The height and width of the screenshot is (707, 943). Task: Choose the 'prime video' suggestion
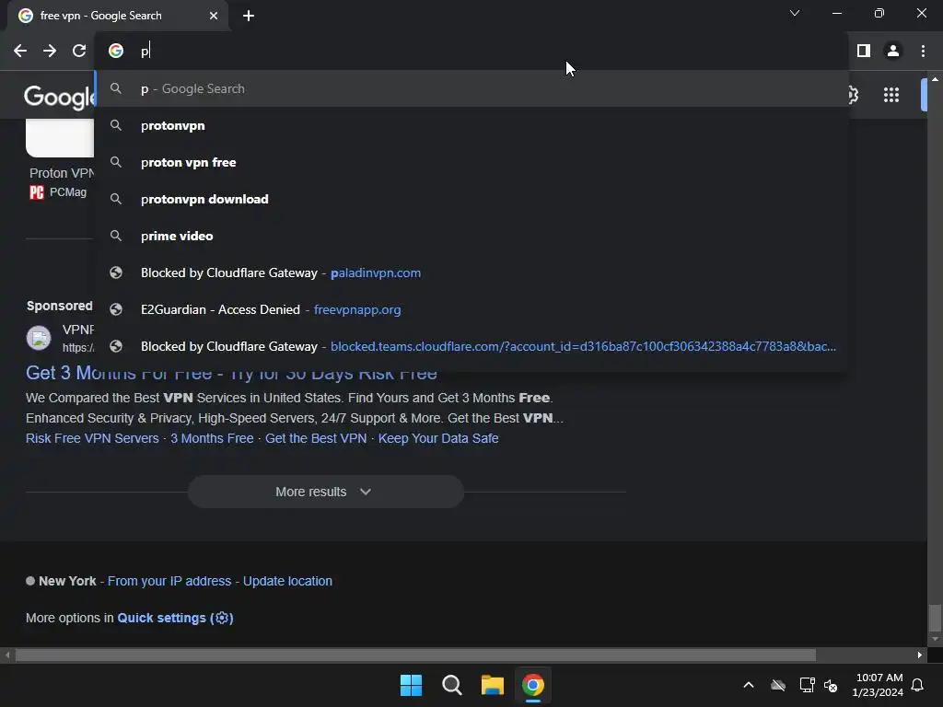click(x=471, y=236)
